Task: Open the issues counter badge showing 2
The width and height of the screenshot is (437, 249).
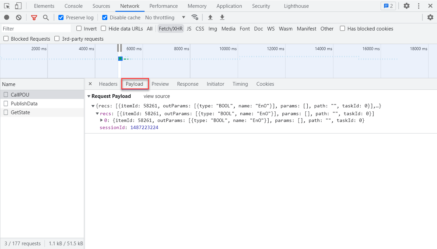Action: (x=388, y=6)
